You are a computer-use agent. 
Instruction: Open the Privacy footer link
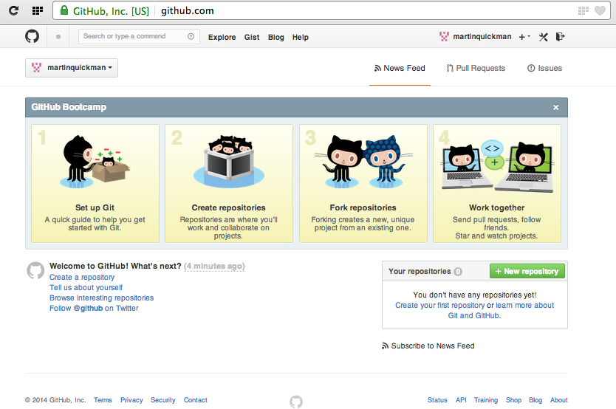(x=131, y=400)
